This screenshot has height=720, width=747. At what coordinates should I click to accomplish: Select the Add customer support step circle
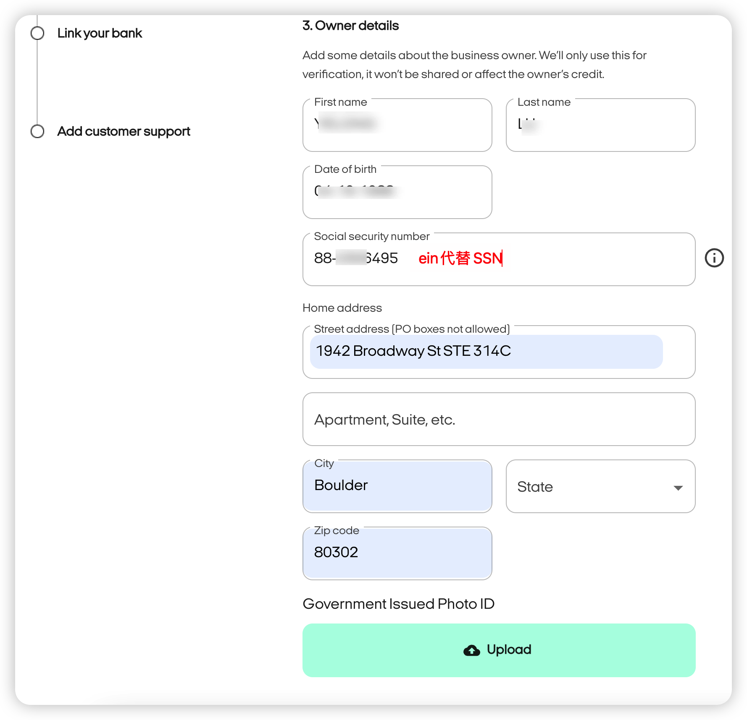coord(37,131)
